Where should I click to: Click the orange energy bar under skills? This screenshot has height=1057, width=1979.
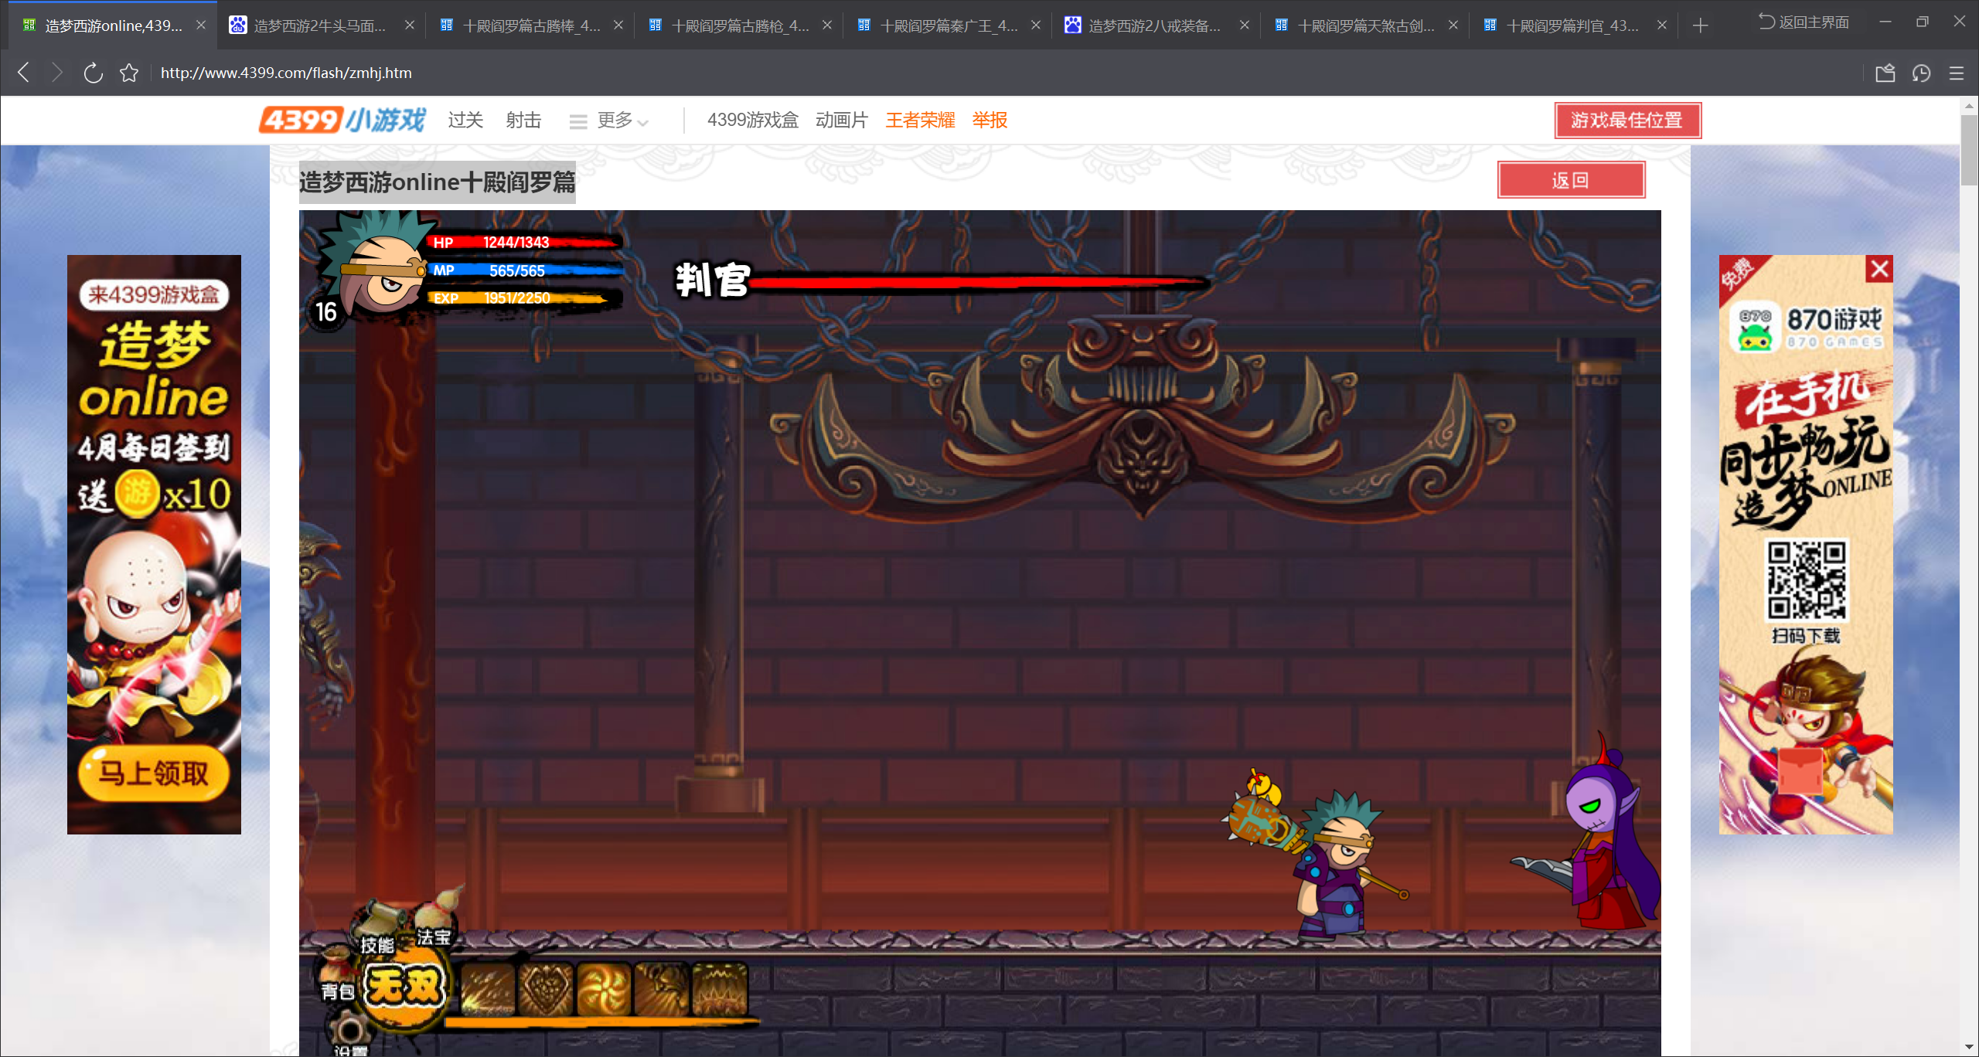click(603, 1022)
